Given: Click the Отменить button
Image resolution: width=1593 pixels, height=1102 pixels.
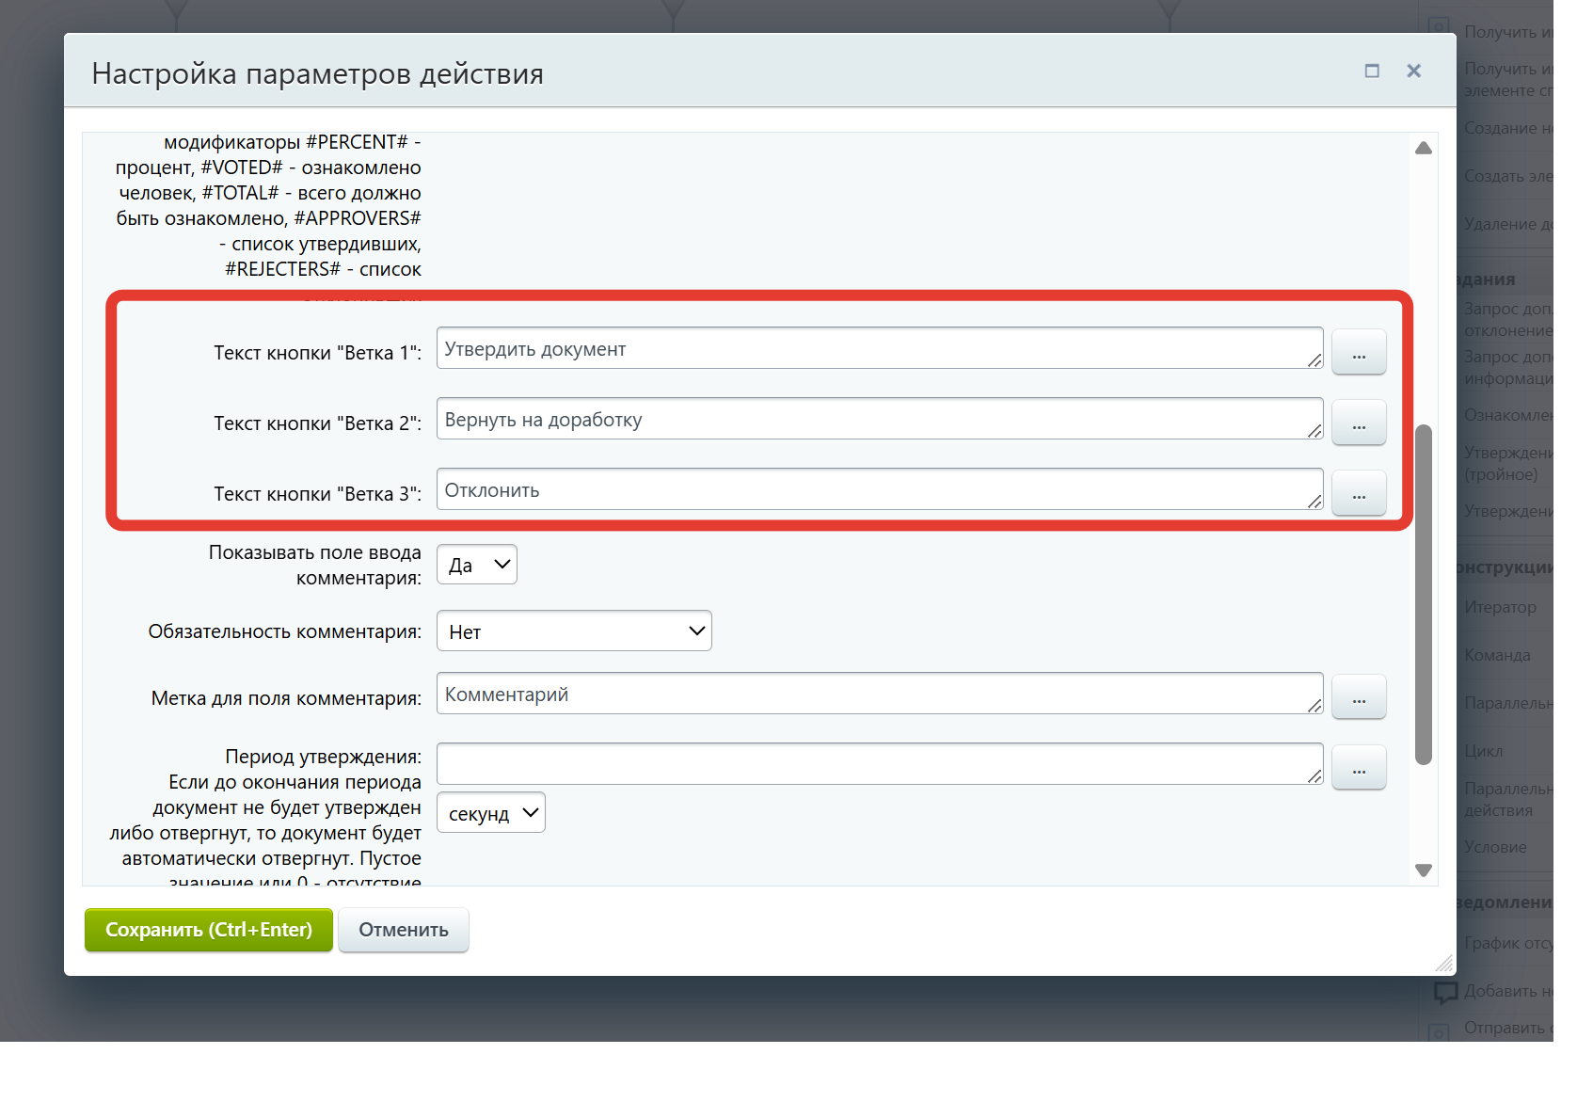Looking at the screenshot, I should click(x=403, y=930).
